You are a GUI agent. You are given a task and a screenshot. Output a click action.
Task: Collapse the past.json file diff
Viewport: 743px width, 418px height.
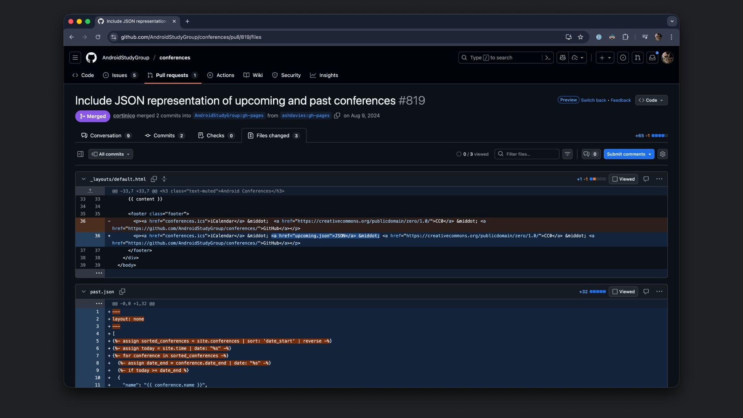point(84,291)
